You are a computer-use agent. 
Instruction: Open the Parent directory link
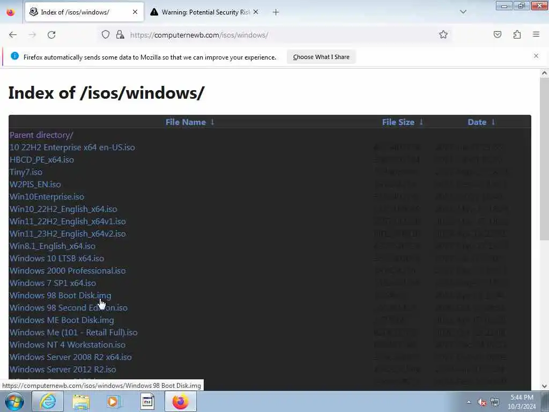[x=41, y=135]
